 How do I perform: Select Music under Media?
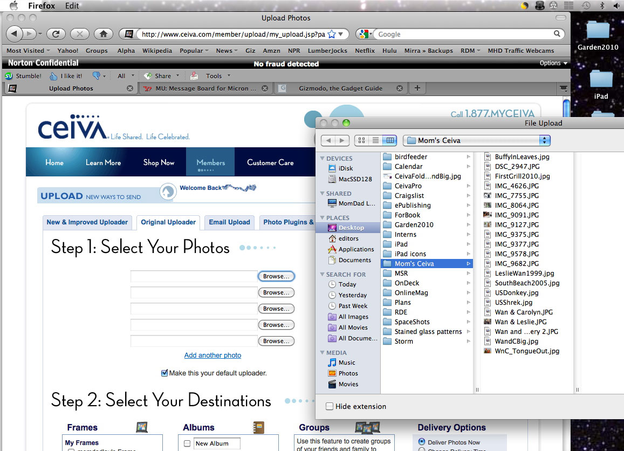click(341, 363)
